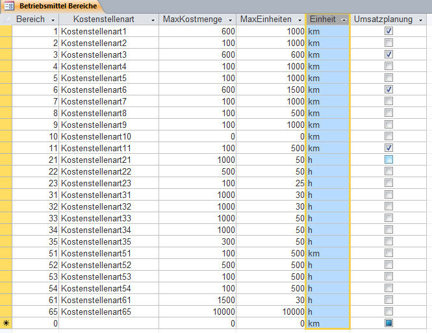Viewport: 432px width, 333px height.
Task: Open the MaxEinheiten column filter dropdown
Action: [x=299, y=20]
